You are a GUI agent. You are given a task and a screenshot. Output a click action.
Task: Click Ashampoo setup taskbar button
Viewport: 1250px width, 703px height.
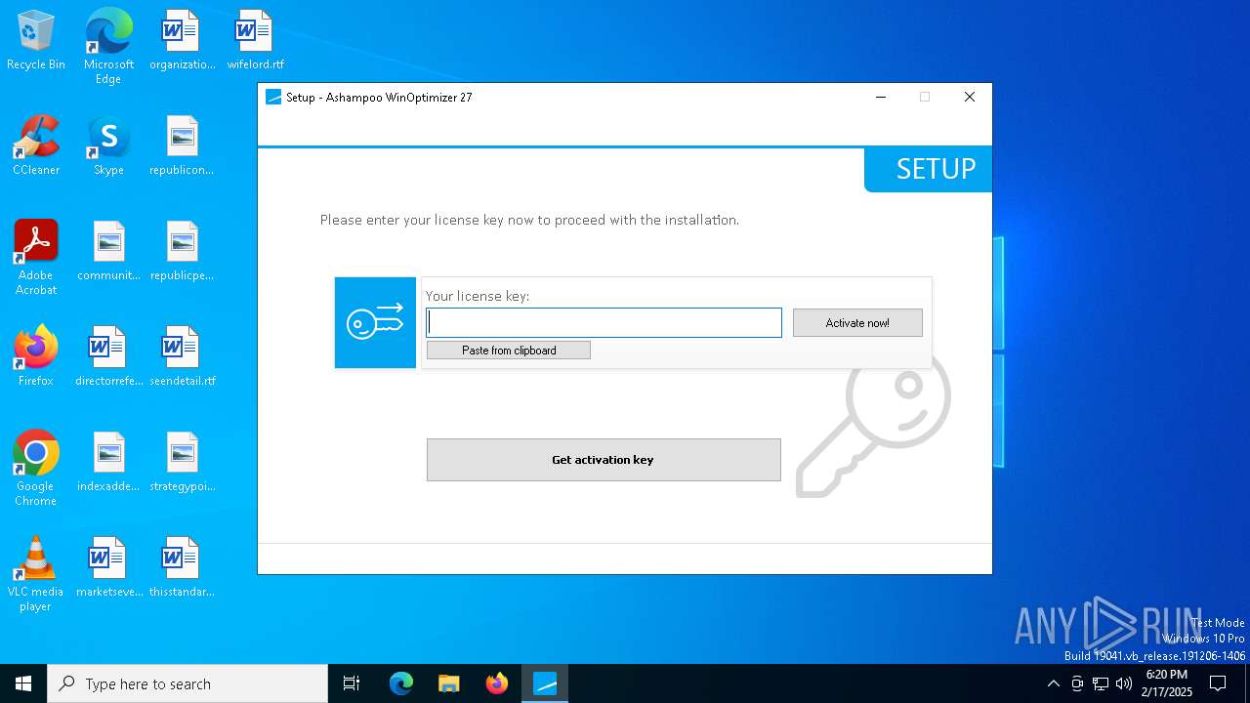545,683
